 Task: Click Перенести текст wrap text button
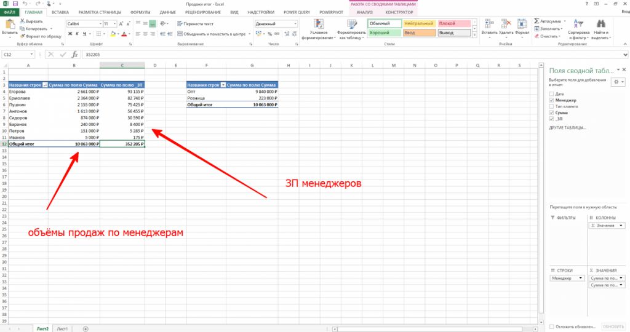pyautogui.click(x=196, y=24)
